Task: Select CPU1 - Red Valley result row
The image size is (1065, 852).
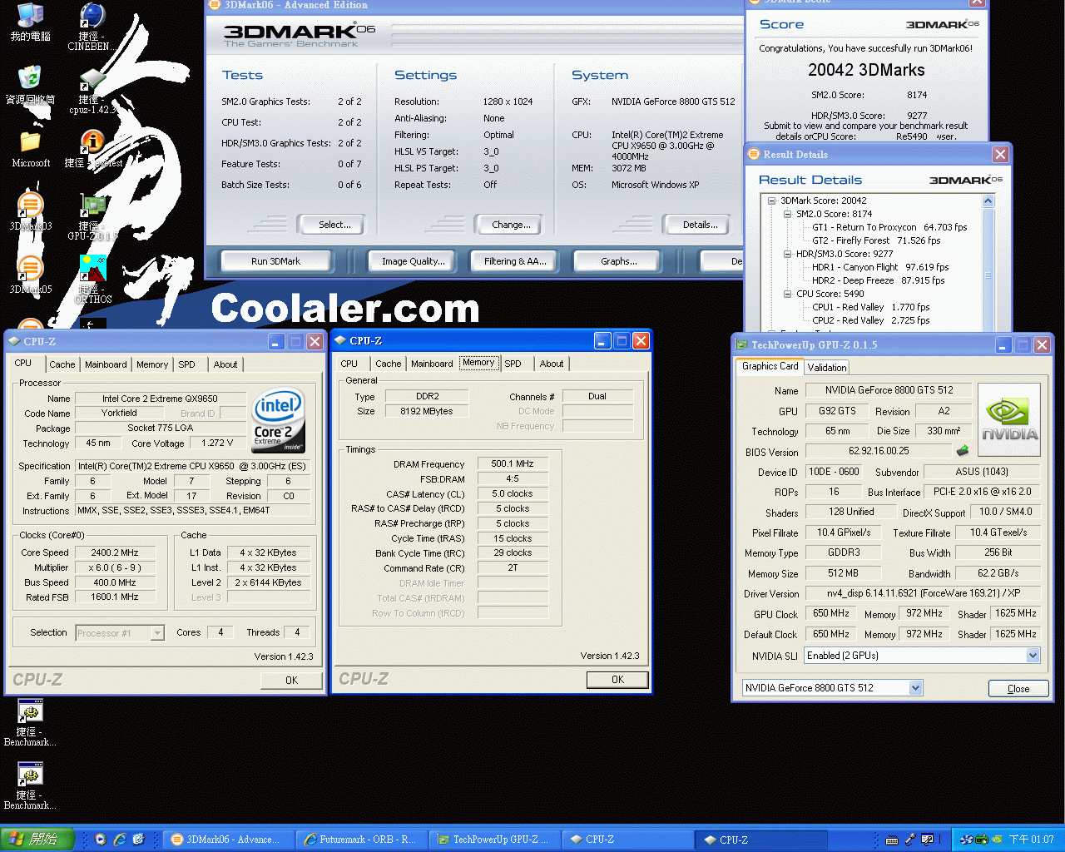Action: 871,307
